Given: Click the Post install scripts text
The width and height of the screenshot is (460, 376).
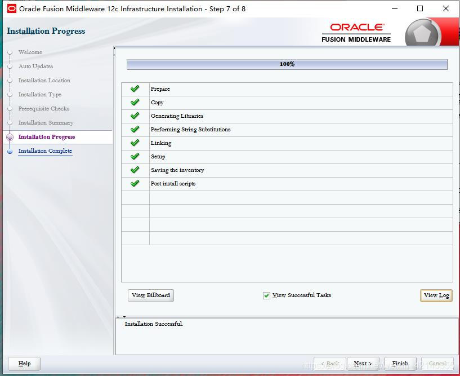Looking at the screenshot, I should coord(173,184).
